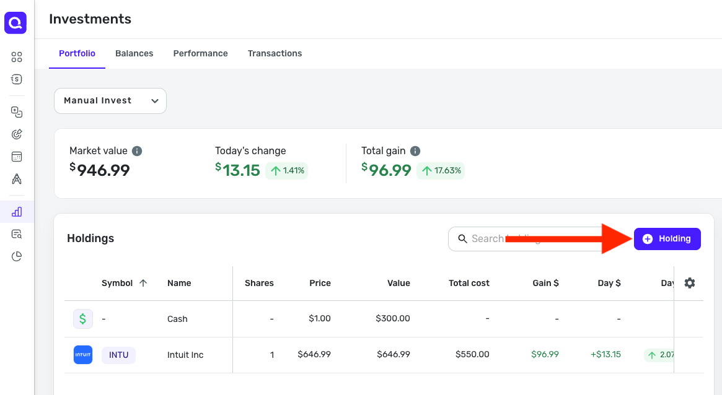
Task: Open the compass planning icon in sidebar
Action: 17,179
